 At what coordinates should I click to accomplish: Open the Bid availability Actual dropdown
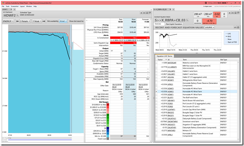[x=63, y=21]
